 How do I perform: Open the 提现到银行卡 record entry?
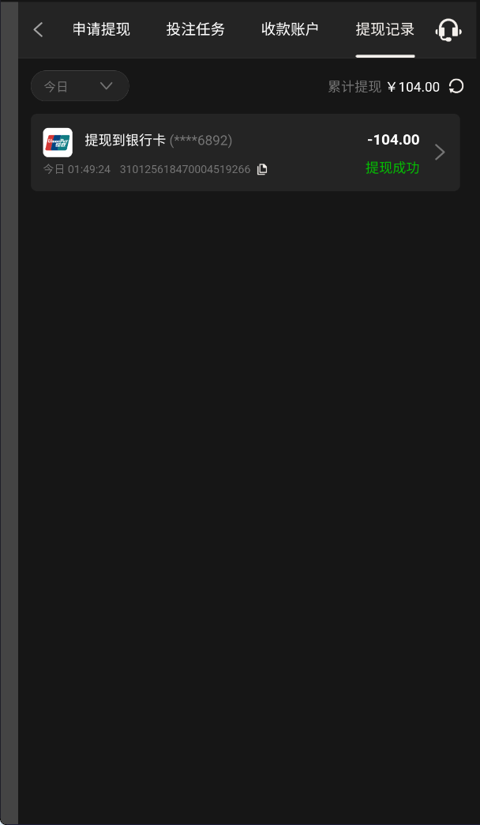point(246,153)
